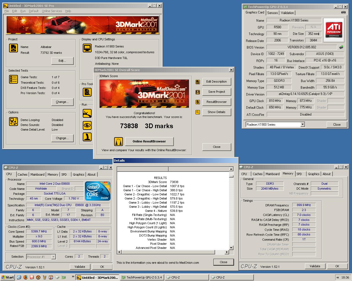Viewport: 352px width, 281px height.
Task: Click the Pro Tools magnifier document icon
Action: coord(87,92)
